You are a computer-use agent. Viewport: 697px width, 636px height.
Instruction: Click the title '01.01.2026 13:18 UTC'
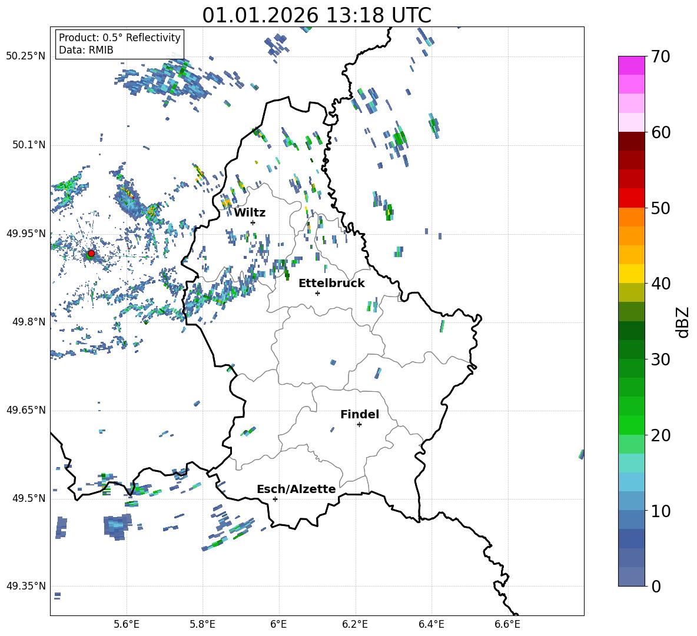(317, 15)
